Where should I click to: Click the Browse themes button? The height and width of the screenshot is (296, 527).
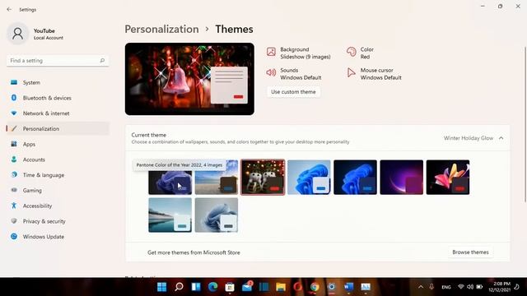[470, 252]
